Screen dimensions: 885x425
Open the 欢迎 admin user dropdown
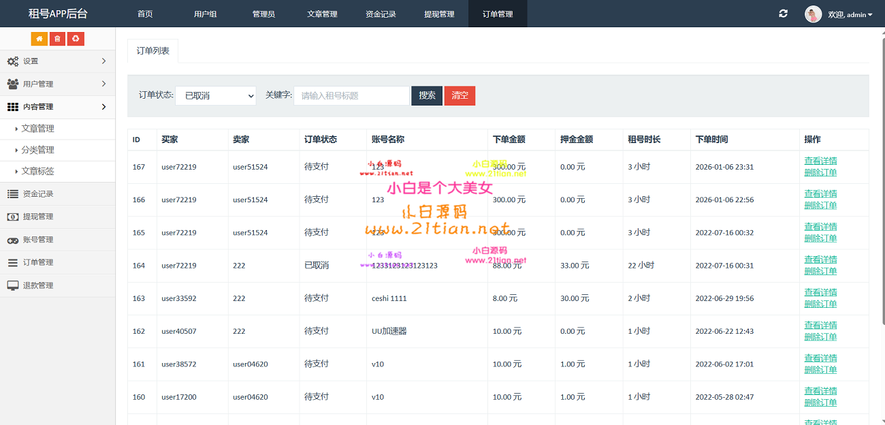pos(850,14)
